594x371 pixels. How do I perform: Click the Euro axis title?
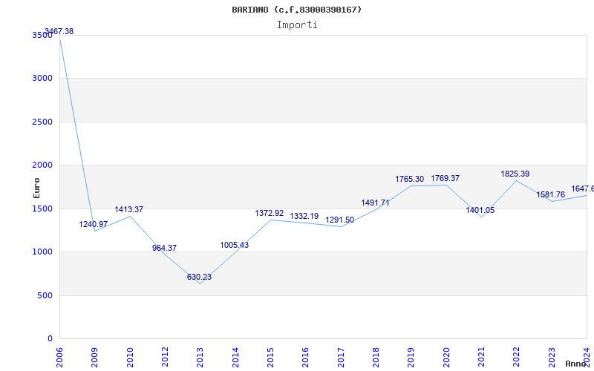coord(36,188)
